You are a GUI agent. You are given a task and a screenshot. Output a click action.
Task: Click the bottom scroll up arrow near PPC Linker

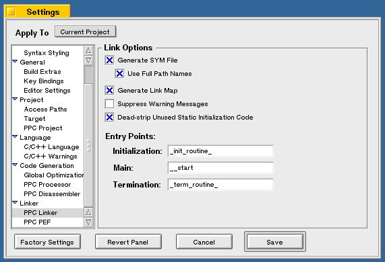[88, 212]
